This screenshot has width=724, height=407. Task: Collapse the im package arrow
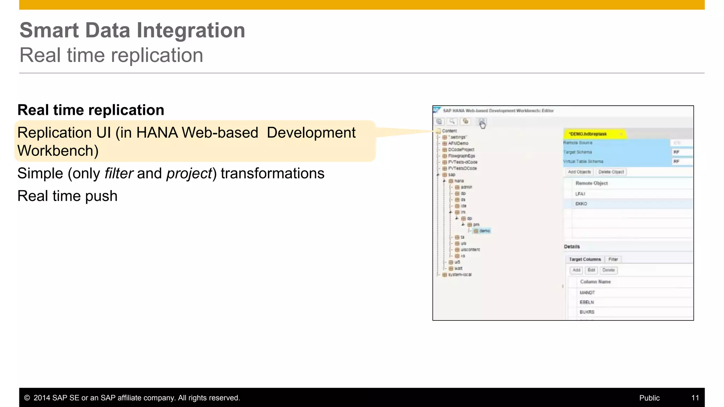pos(451,212)
